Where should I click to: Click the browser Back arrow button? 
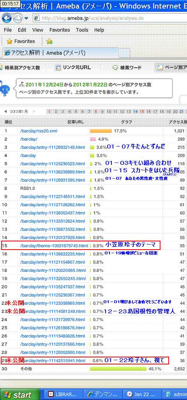coord(7,18)
